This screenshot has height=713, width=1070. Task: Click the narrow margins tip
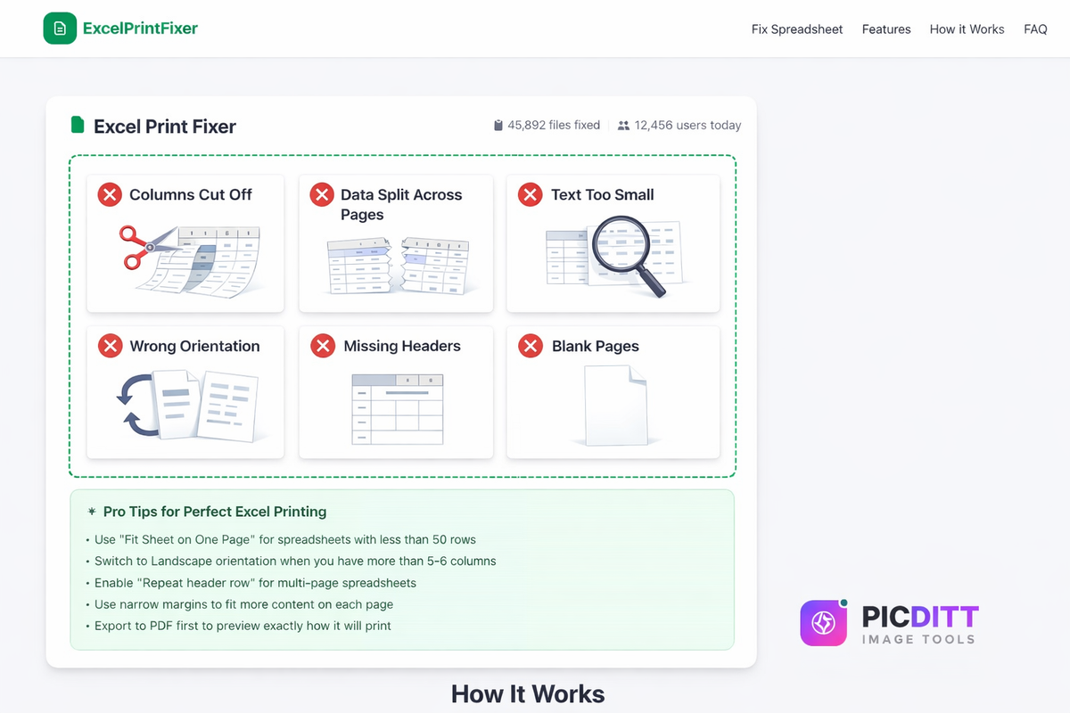(x=243, y=604)
